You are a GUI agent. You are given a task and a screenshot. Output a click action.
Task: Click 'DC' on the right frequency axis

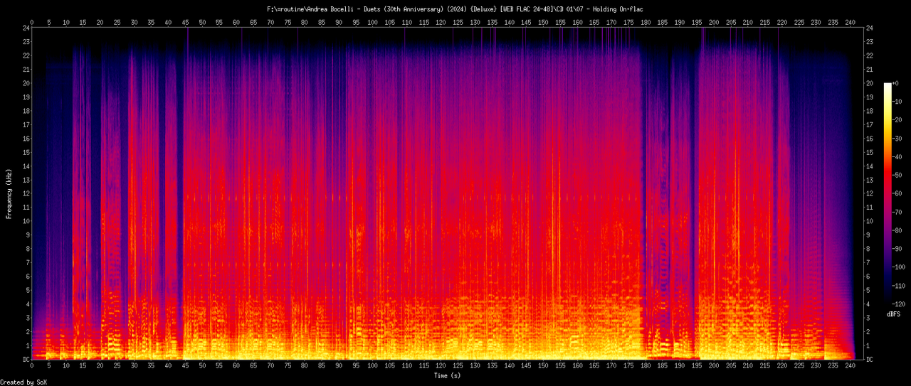[x=870, y=360]
